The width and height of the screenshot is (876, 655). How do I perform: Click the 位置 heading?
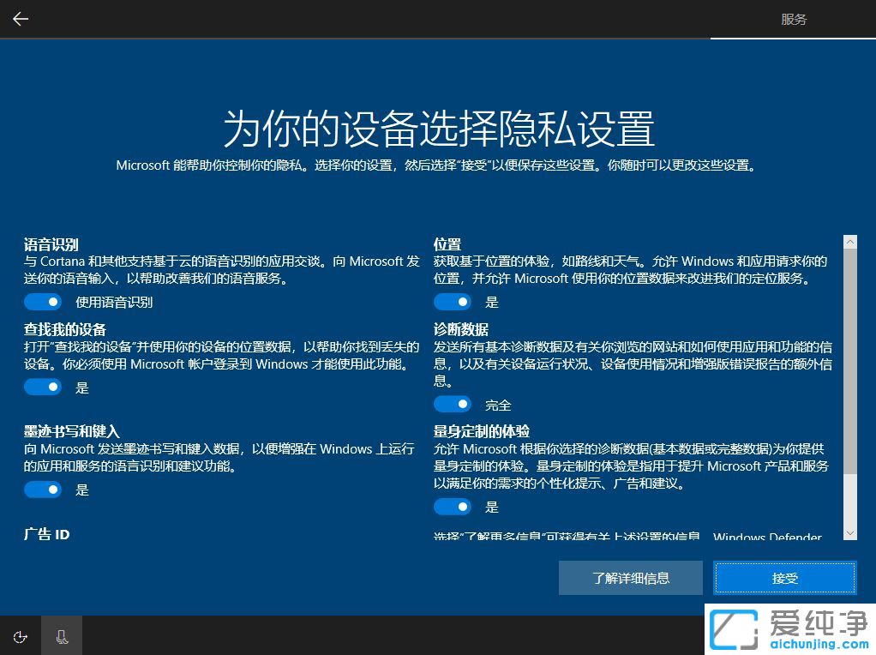(447, 244)
